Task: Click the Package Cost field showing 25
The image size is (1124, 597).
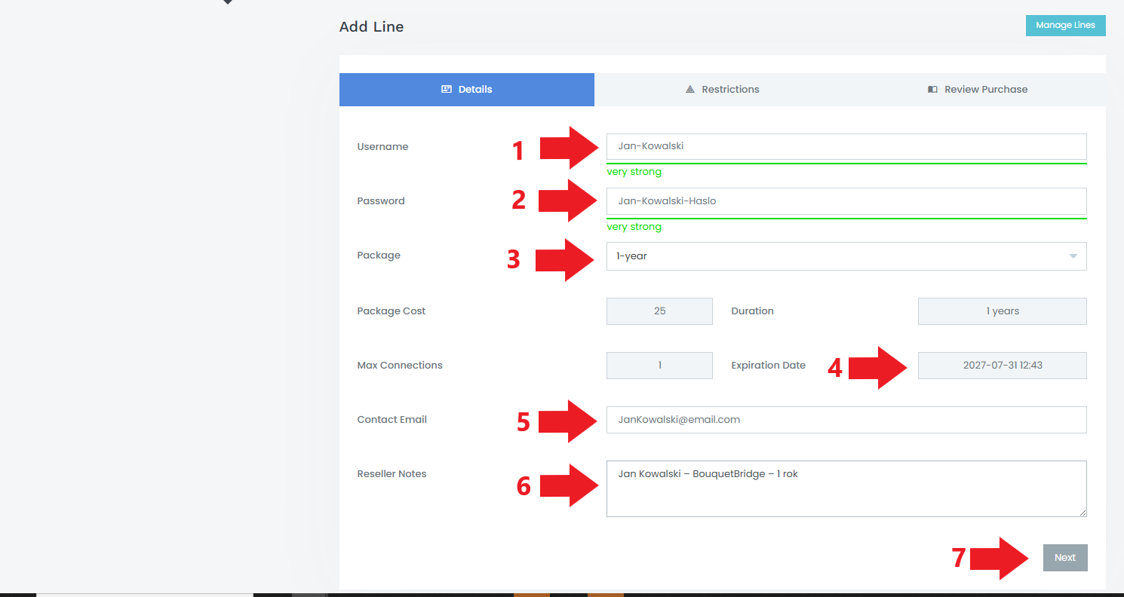Action: (x=659, y=311)
